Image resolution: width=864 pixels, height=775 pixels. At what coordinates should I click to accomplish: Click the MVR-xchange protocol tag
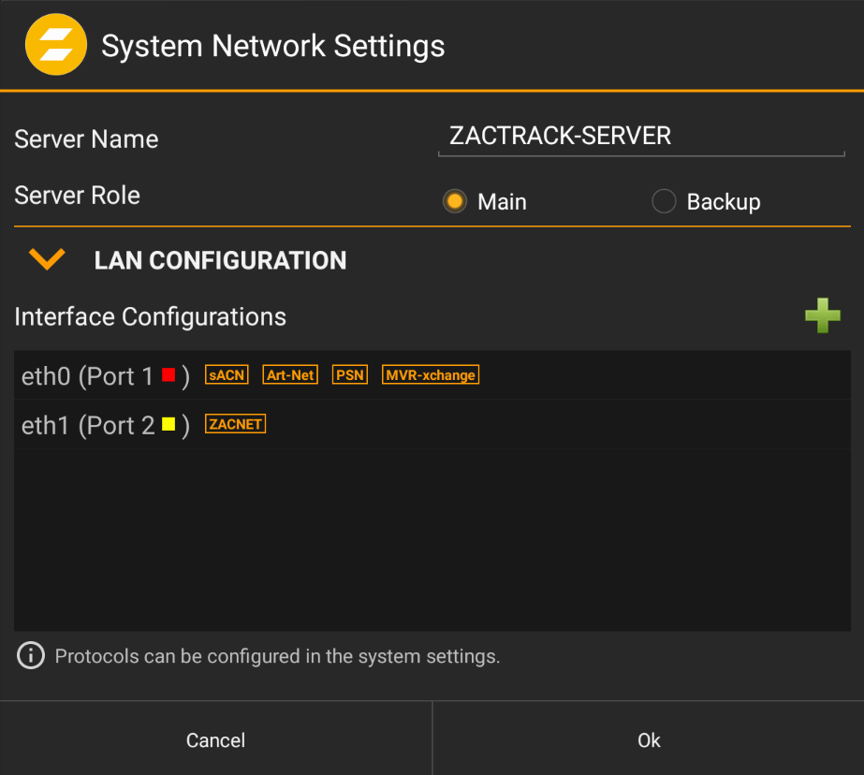click(431, 375)
